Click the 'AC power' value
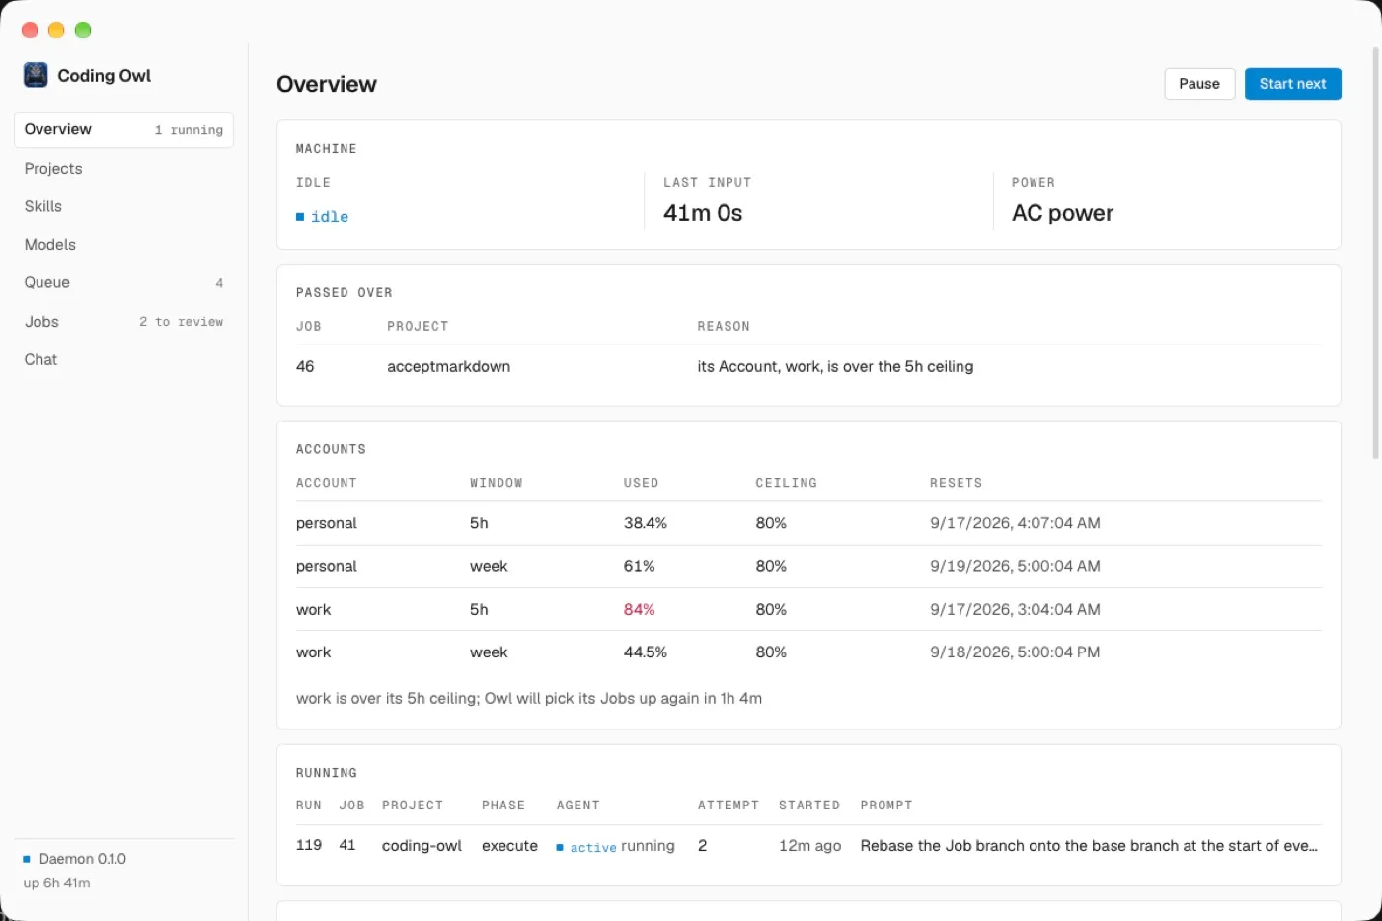Screen dimensions: 1382x921 1062,213
